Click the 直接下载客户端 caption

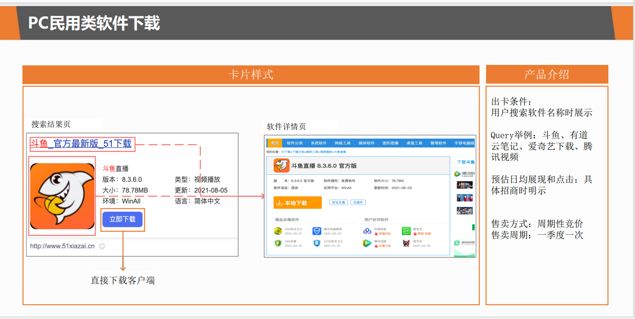(123, 281)
